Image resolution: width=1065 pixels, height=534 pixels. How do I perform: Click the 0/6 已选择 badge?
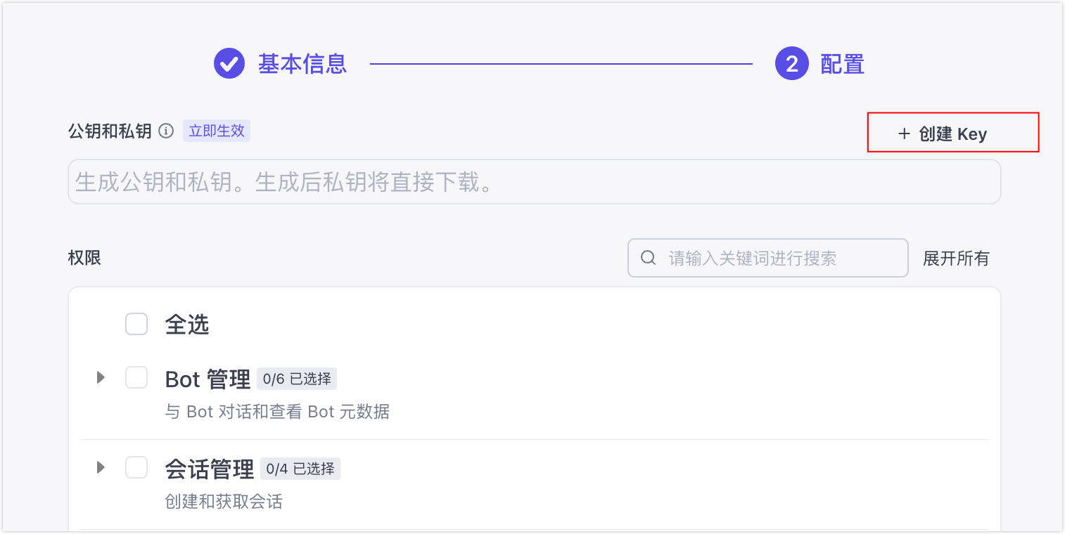tap(297, 379)
